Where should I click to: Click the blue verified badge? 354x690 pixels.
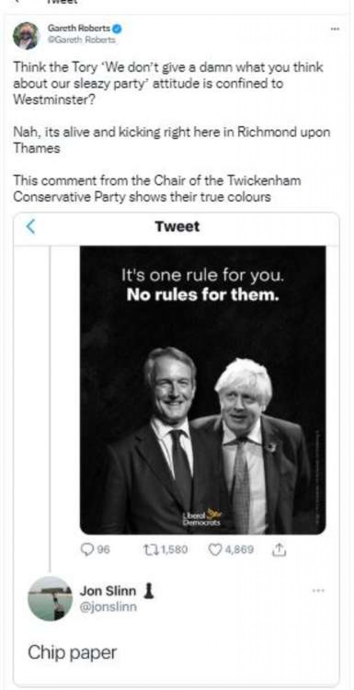coord(118,29)
